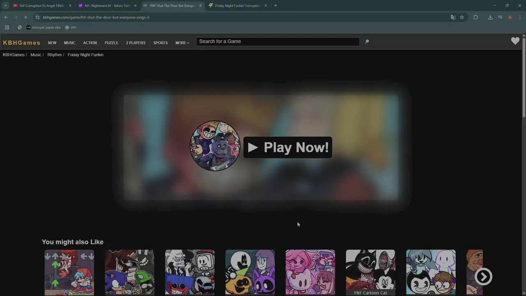526x296 pixels.
Task: Click the kbhgames.com address bar URL
Action: click(96, 17)
